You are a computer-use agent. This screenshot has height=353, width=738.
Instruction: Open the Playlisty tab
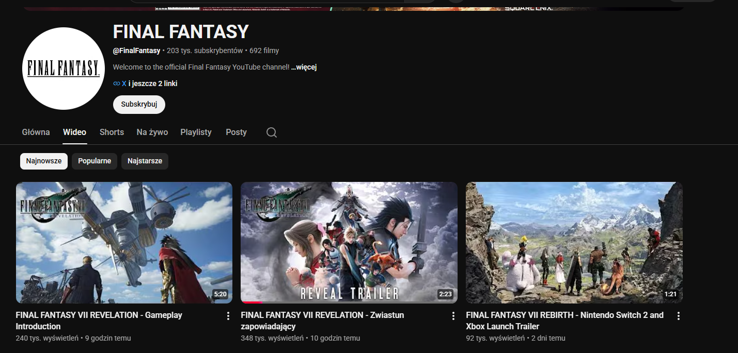coord(196,132)
